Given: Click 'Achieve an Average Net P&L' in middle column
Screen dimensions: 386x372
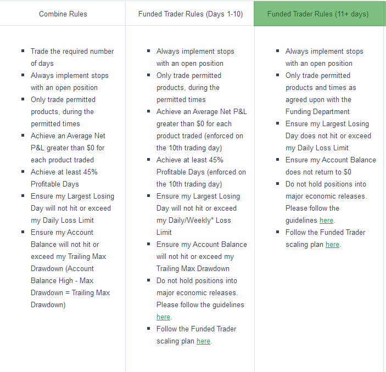Looking at the screenshot, I should (x=202, y=112).
